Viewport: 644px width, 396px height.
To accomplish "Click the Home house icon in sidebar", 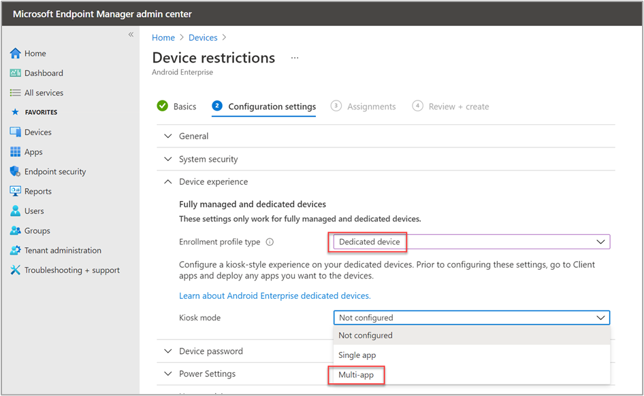I will (x=16, y=53).
